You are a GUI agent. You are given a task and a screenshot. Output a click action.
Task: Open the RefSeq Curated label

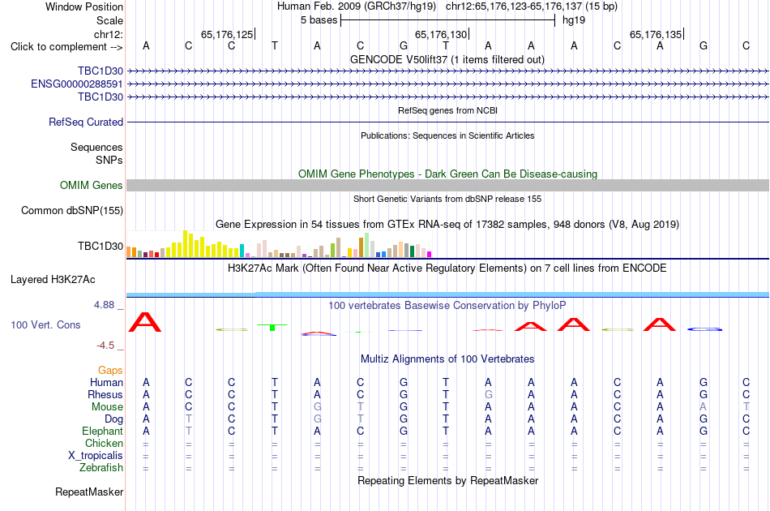[x=85, y=122]
